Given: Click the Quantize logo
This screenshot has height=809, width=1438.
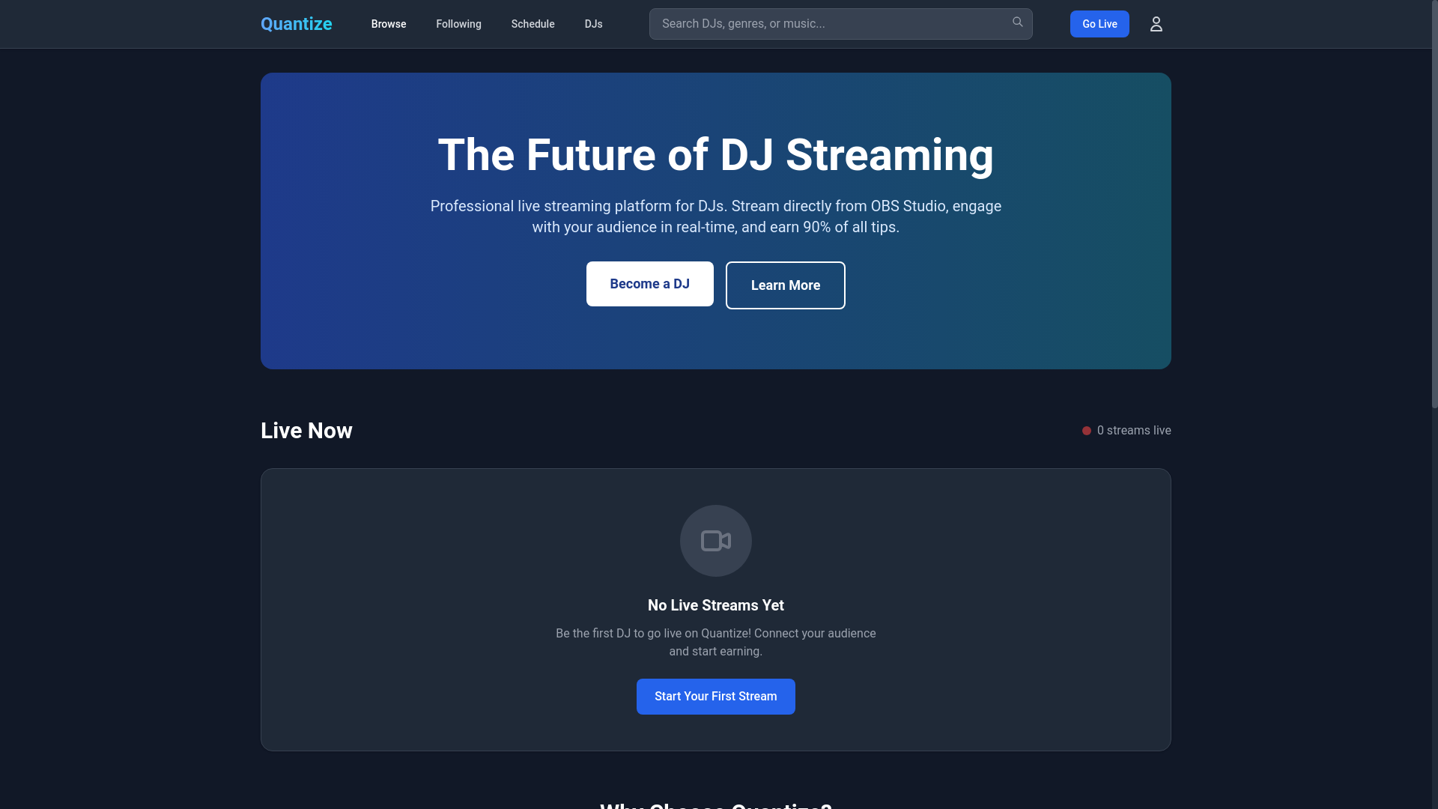Looking at the screenshot, I should click(297, 24).
